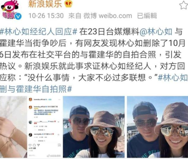Screen dimensions: 188x159
Task: Open the bracelet Instagram screenshot thumbnail
Action: click(x=31, y=127)
